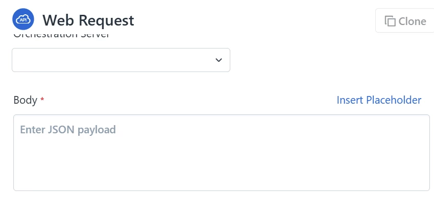Click the copy icon on Clone
The width and height of the screenshot is (434, 215).
(x=390, y=21)
